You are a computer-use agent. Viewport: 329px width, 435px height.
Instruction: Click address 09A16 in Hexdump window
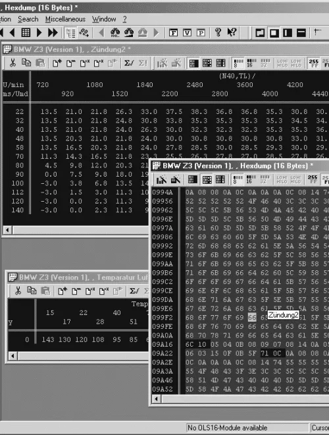pyautogui.click(x=163, y=344)
